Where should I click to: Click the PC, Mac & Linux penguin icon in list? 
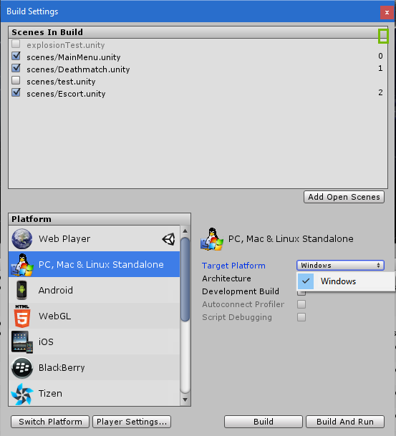[x=22, y=264]
